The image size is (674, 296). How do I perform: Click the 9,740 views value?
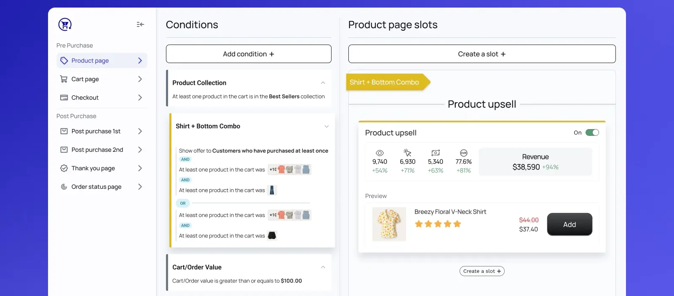[x=380, y=161]
